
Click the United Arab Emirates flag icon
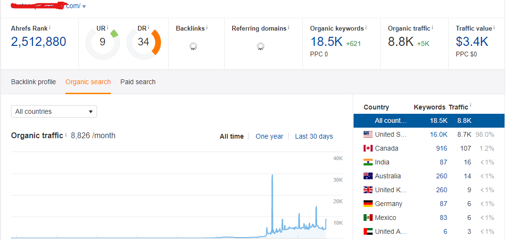tap(368, 231)
